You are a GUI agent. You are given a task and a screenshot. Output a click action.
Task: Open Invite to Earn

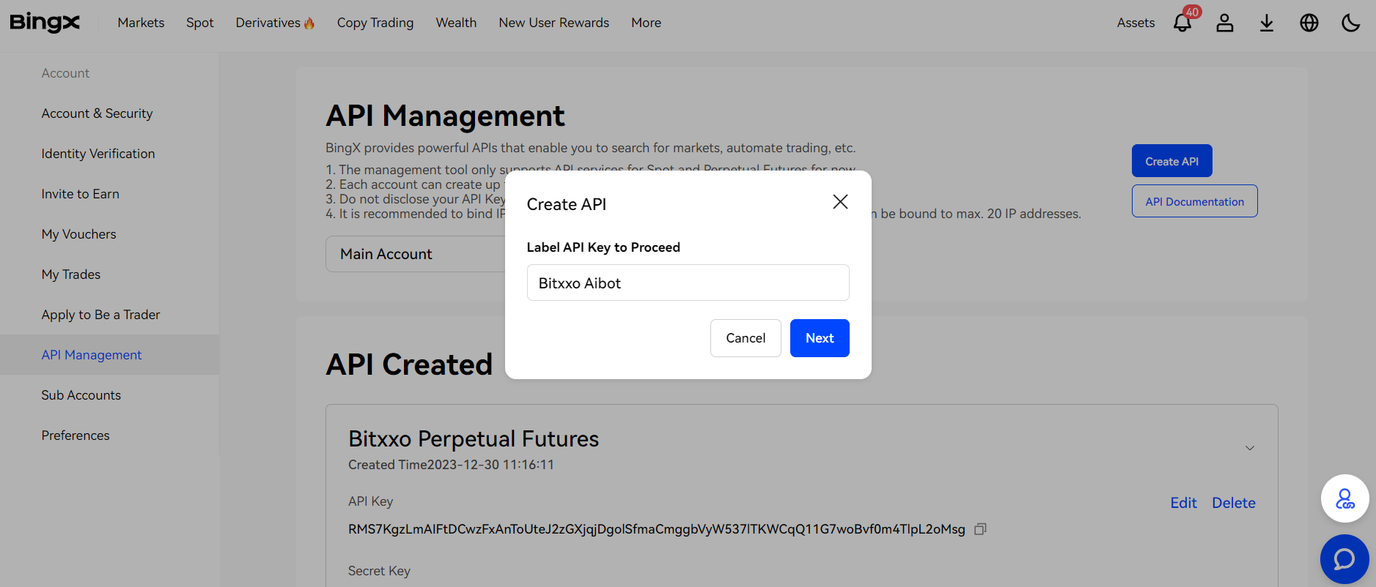click(80, 194)
